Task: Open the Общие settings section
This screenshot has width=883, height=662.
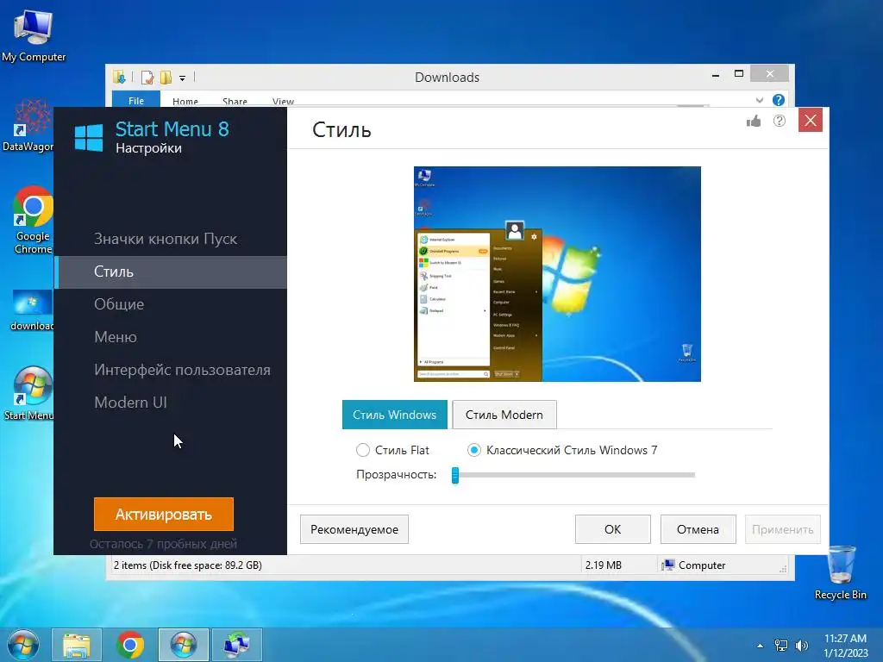Action: 119,304
